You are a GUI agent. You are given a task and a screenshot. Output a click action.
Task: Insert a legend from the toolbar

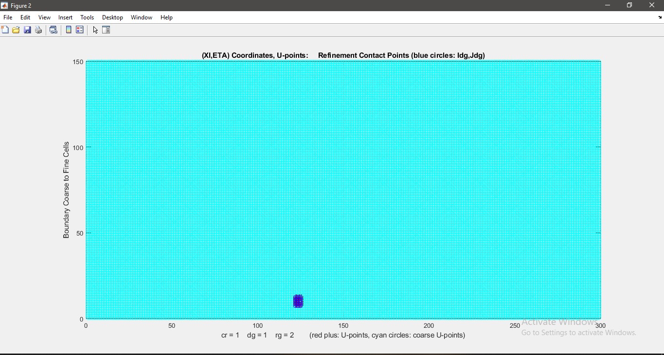(x=80, y=30)
